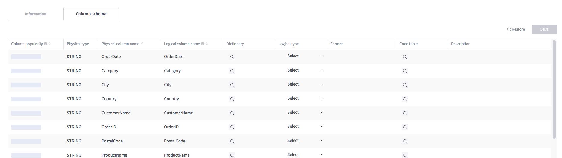This screenshot has height=158, width=562.
Task: Click the Save button
Action: [x=544, y=29]
